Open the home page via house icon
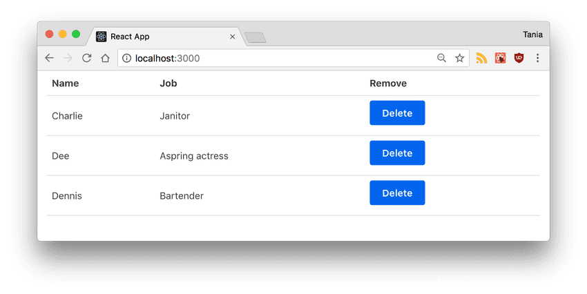The image size is (587, 294). (x=105, y=58)
